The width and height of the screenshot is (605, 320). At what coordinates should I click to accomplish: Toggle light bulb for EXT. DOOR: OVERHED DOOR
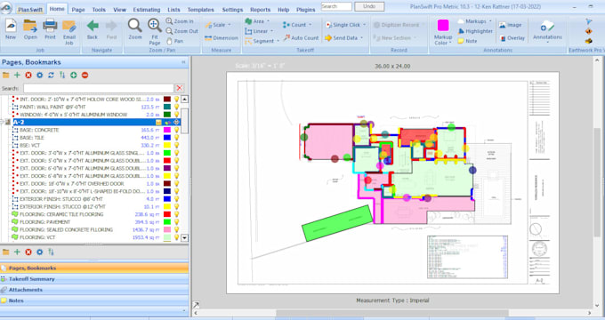176,183
